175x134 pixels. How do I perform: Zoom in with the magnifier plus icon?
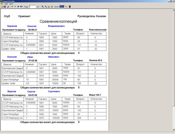(x=42, y=6)
